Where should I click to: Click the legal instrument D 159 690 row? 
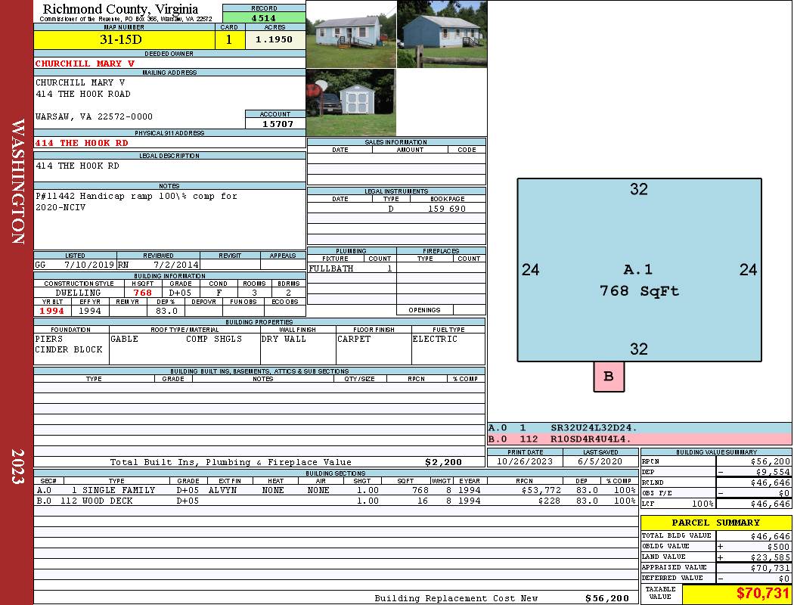[396, 209]
